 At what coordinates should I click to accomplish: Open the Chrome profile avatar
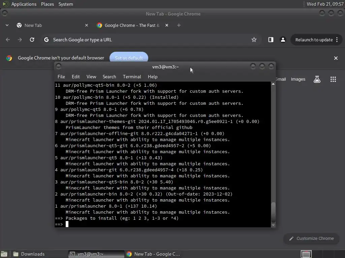[x=283, y=40]
